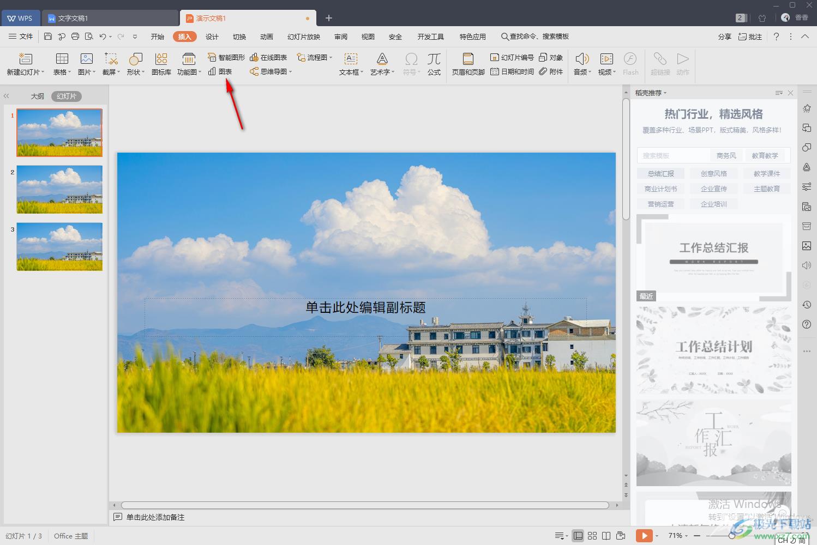Select the 总结汇报 template category
Viewport: 817px width, 545px height.
point(660,173)
